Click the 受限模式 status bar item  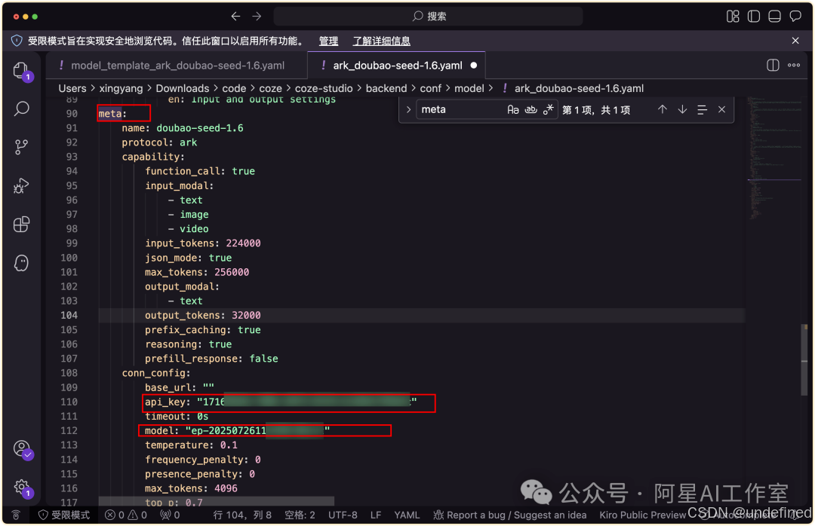pos(64,515)
